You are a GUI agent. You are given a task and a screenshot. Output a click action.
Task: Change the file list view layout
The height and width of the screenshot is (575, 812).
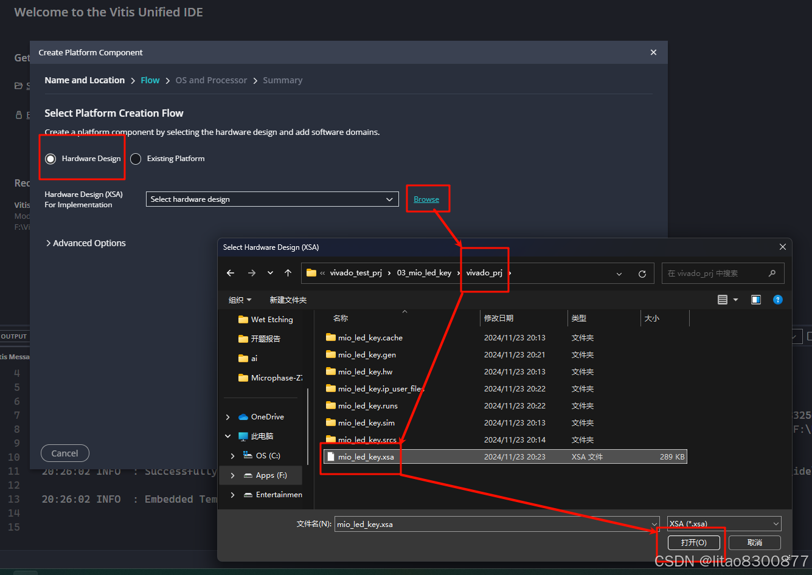(723, 300)
